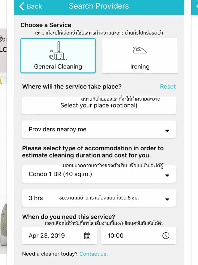Click the iron icon
This screenshot has height=265, width=198.
pos(140,50)
